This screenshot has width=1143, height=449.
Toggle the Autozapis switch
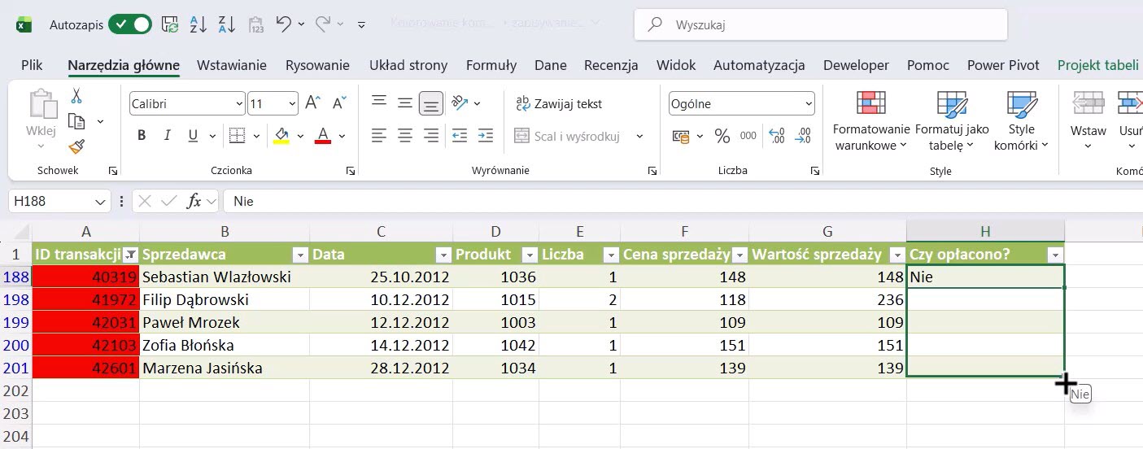pyautogui.click(x=130, y=24)
